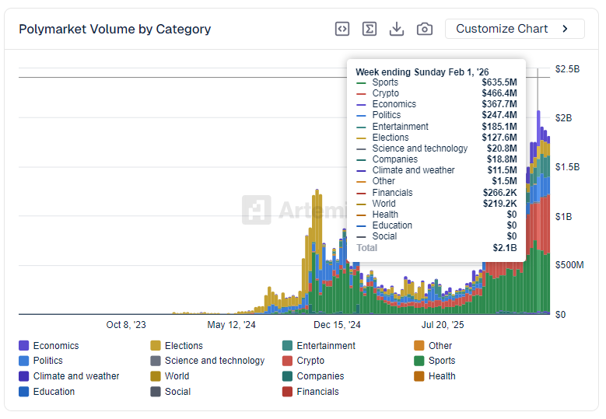Hide the Elections series in legend

click(x=184, y=346)
